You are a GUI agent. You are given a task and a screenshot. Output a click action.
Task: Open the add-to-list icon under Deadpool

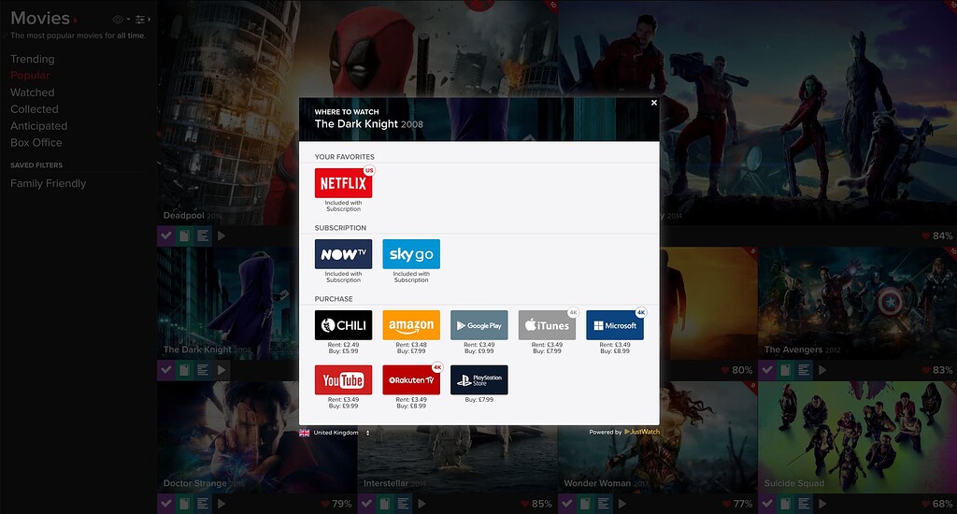203,236
